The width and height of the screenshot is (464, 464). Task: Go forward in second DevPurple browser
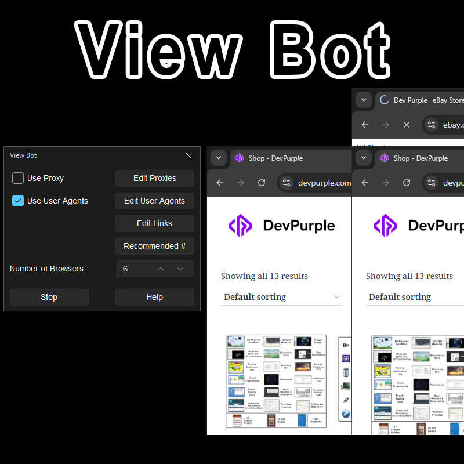pos(386,183)
